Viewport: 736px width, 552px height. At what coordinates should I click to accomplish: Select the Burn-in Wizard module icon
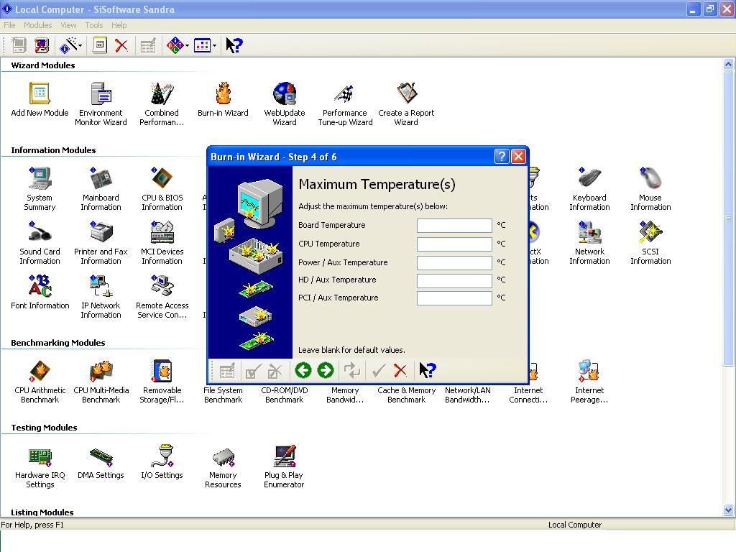click(223, 99)
